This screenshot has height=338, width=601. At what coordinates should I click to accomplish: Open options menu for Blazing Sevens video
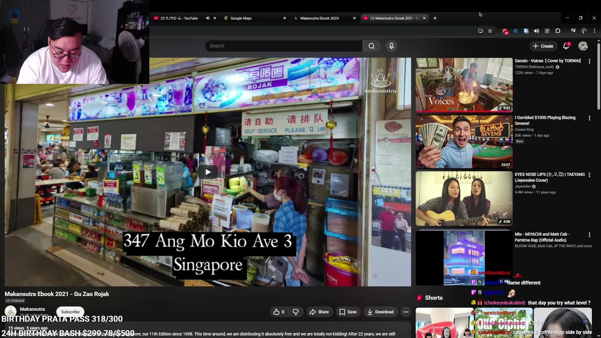coord(589,118)
